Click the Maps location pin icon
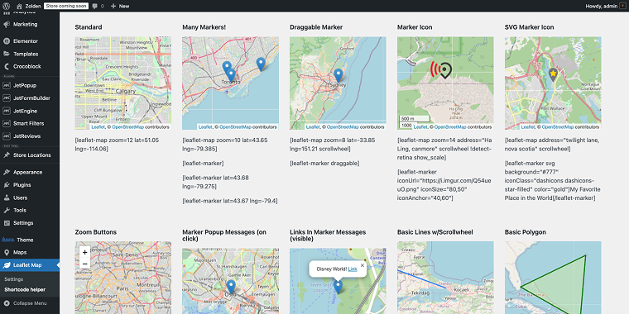 7,253
